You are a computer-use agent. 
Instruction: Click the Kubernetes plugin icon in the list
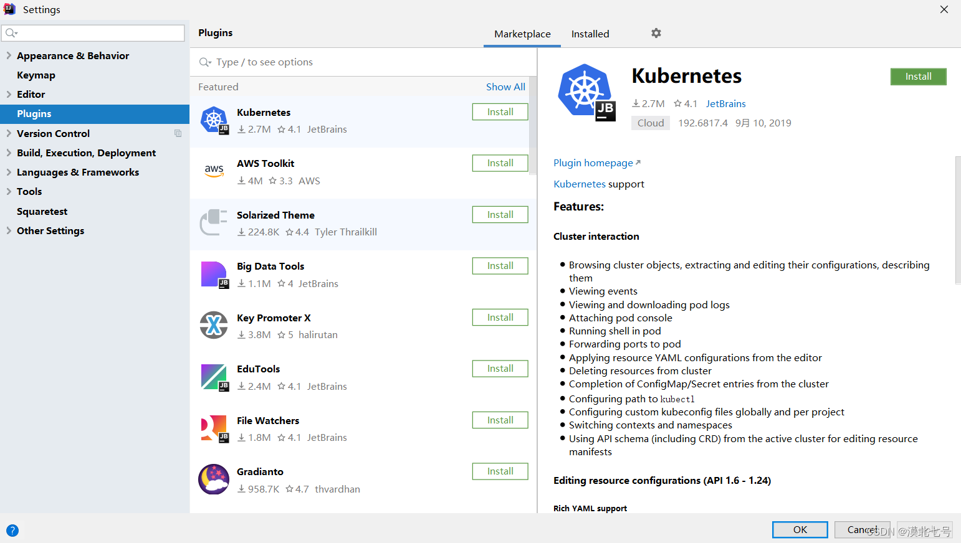coord(214,120)
